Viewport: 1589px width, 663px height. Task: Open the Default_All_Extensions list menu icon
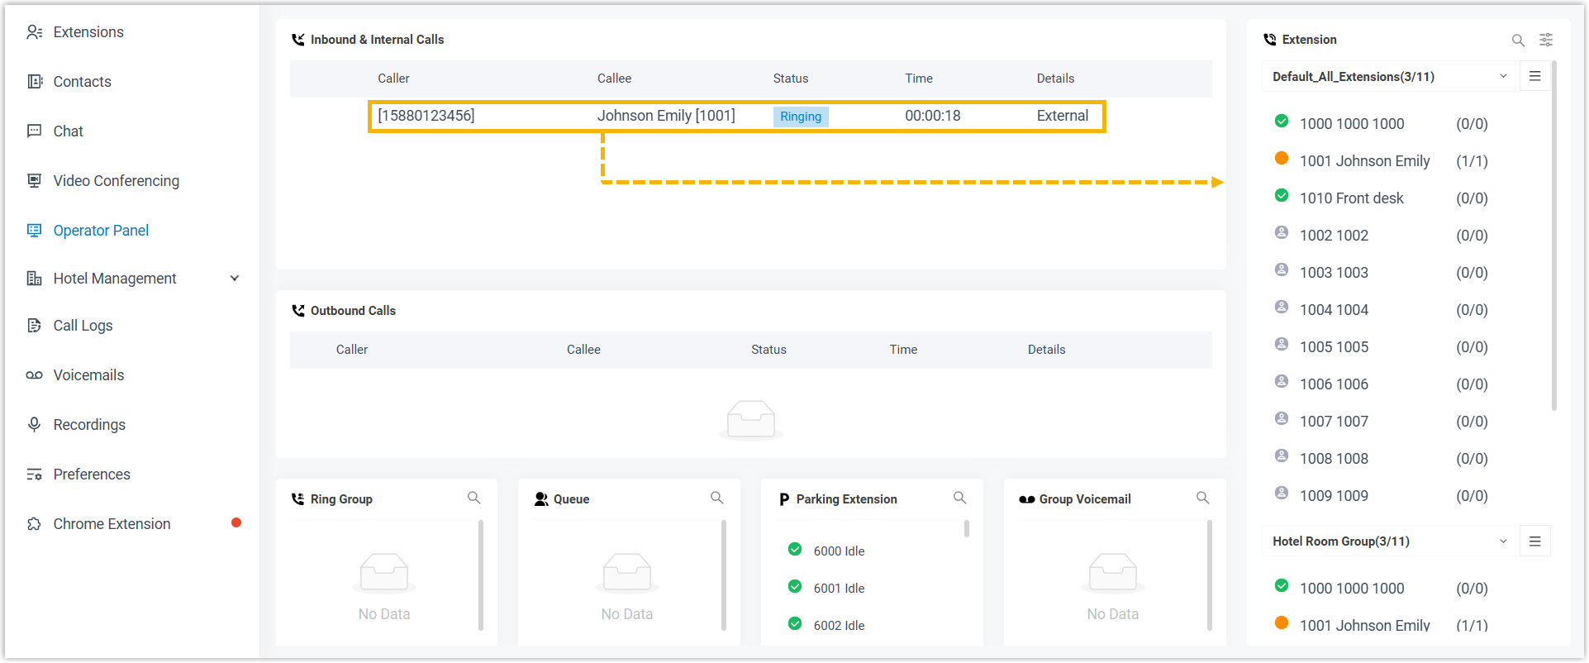point(1535,76)
